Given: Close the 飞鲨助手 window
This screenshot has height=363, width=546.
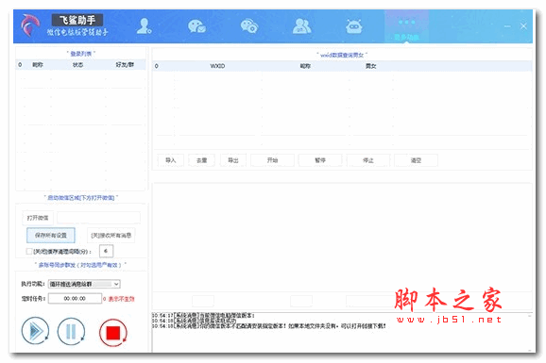Looking at the screenshot, I should 523,26.
